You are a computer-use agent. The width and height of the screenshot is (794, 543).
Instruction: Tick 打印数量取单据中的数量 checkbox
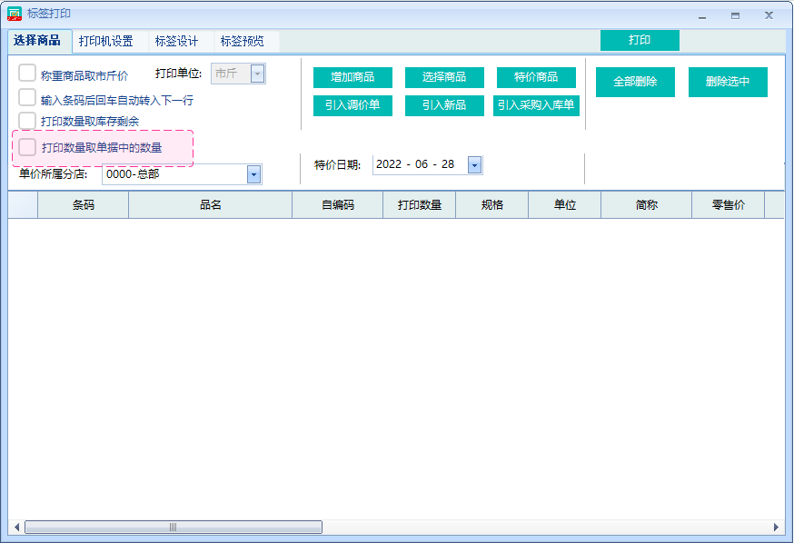[27, 146]
